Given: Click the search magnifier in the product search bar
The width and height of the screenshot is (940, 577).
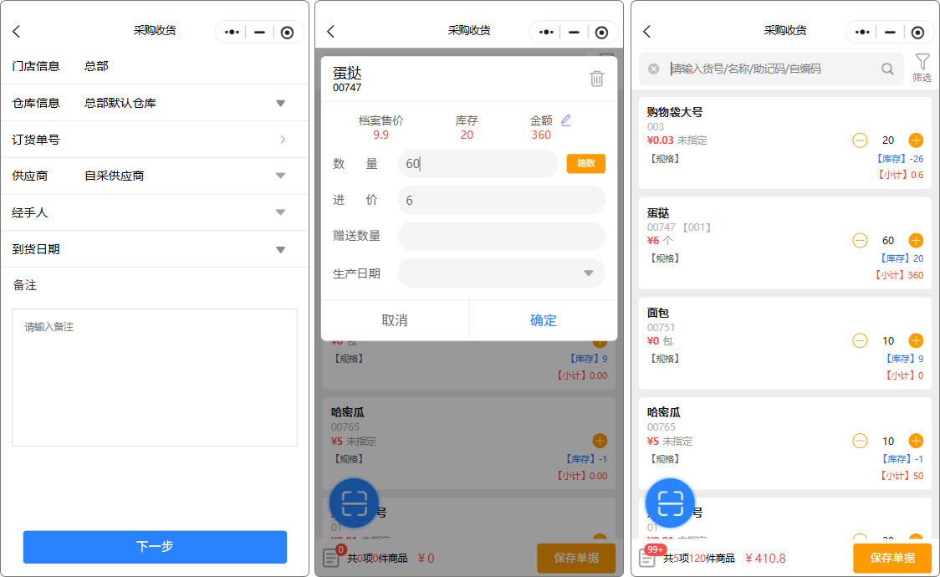Looking at the screenshot, I should tap(887, 69).
